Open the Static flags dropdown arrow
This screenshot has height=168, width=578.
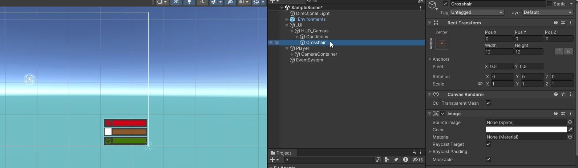pyautogui.click(x=572, y=4)
